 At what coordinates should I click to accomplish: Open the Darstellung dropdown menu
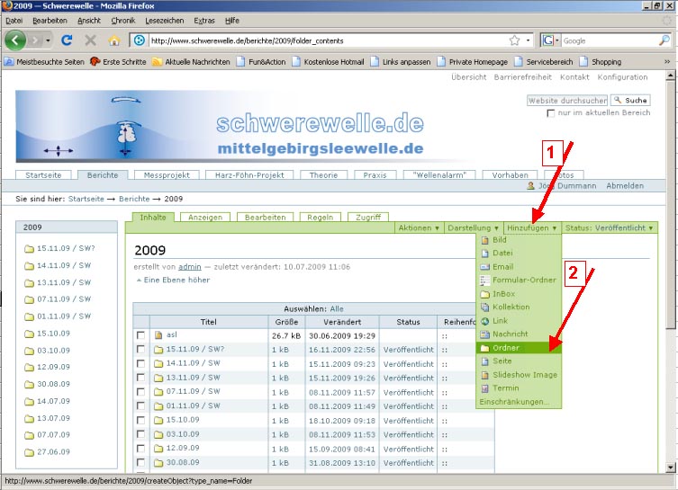(474, 228)
